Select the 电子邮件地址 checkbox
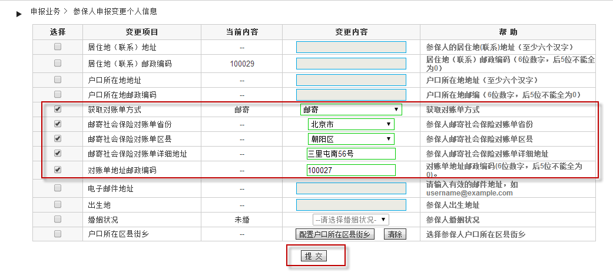The height and width of the screenshot is (272, 613). 58,188
